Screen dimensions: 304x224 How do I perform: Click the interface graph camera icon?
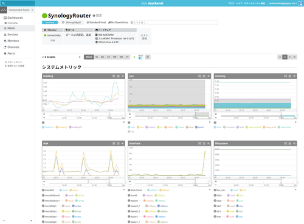[x=204, y=143]
